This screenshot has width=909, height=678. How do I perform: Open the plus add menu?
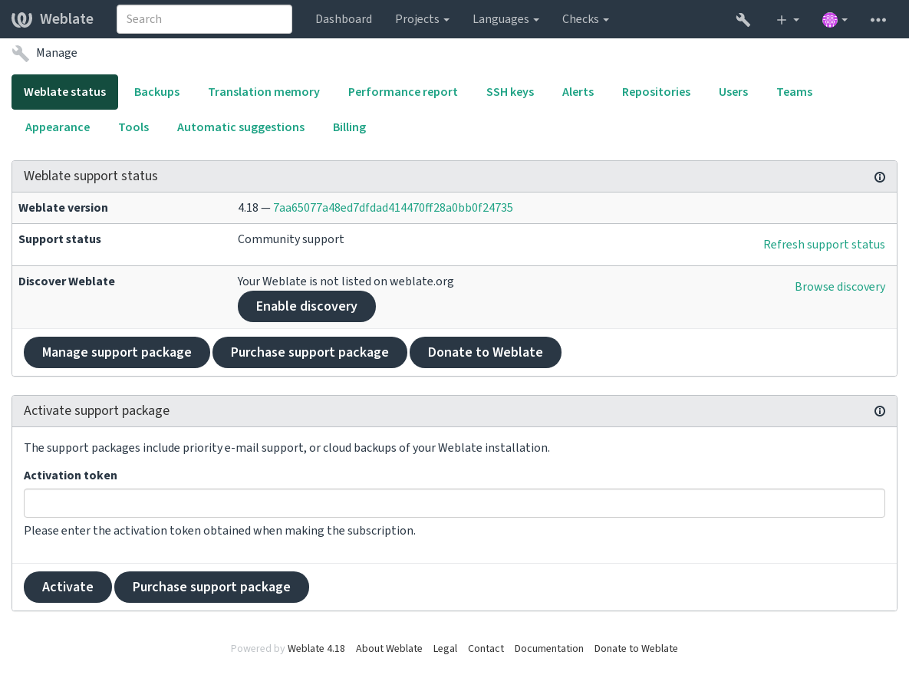(x=787, y=20)
